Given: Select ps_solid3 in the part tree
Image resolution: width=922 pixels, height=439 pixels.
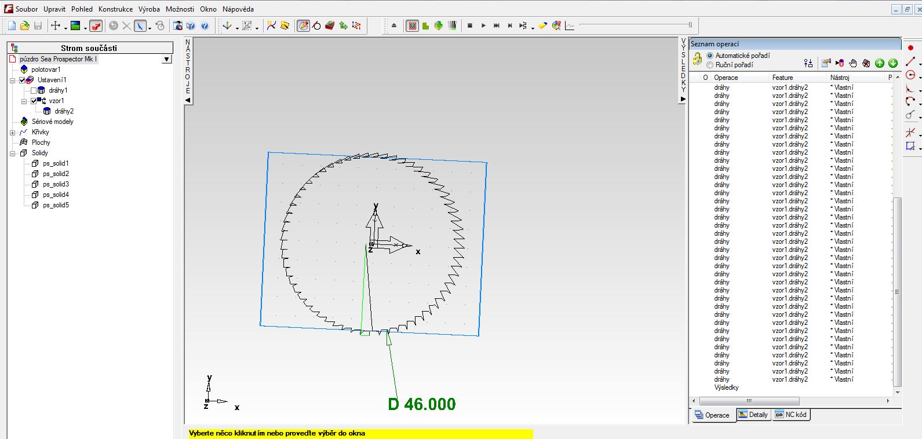Looking at the screenshot, I should 56,184.
